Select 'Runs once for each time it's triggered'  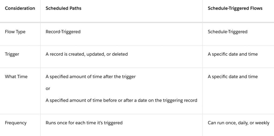click(84, 123)
